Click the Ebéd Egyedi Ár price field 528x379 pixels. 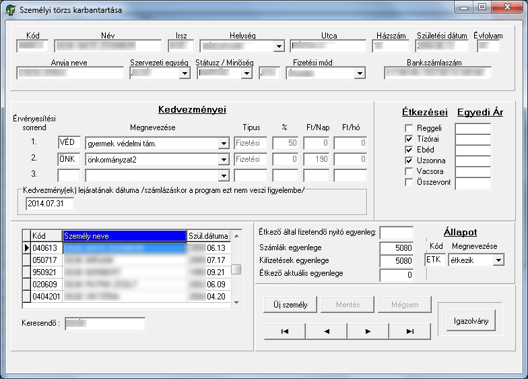point(473,150)
